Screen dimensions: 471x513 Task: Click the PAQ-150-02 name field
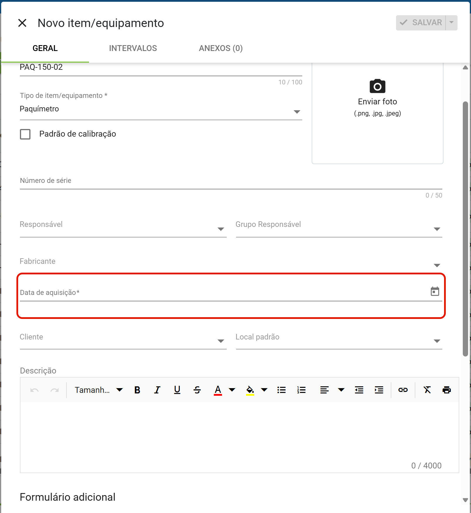pyautogui.click(x=161, y=68)
